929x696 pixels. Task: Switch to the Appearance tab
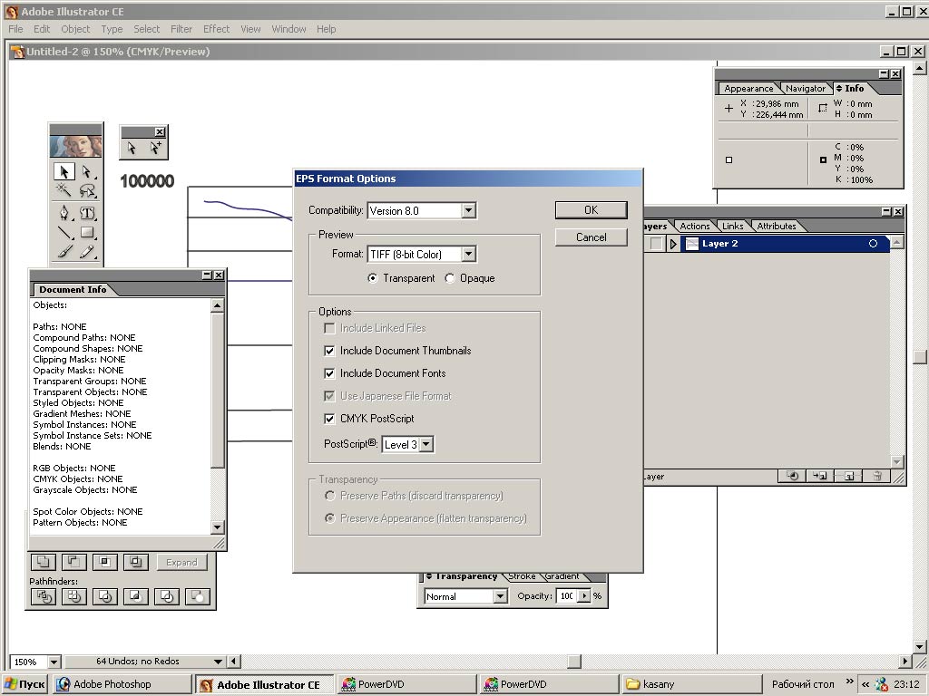(748, 88)
